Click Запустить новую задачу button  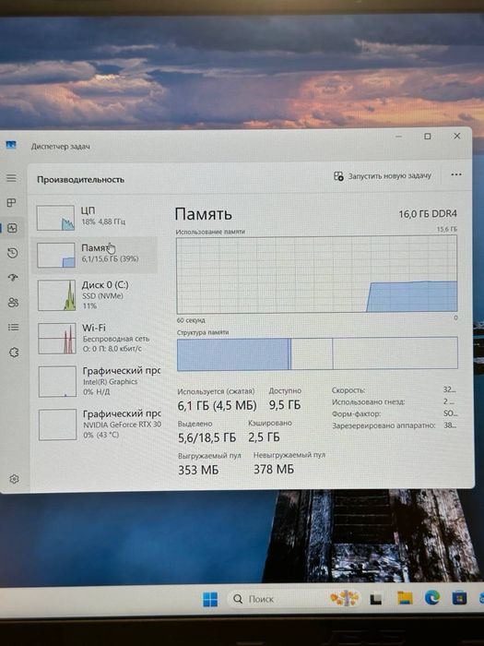(x=383, y=176)
